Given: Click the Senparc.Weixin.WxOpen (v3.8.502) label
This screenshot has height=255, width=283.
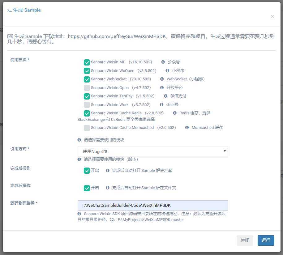Looking at the screenshot, I should pyautogui.click(x=123, y=71).
